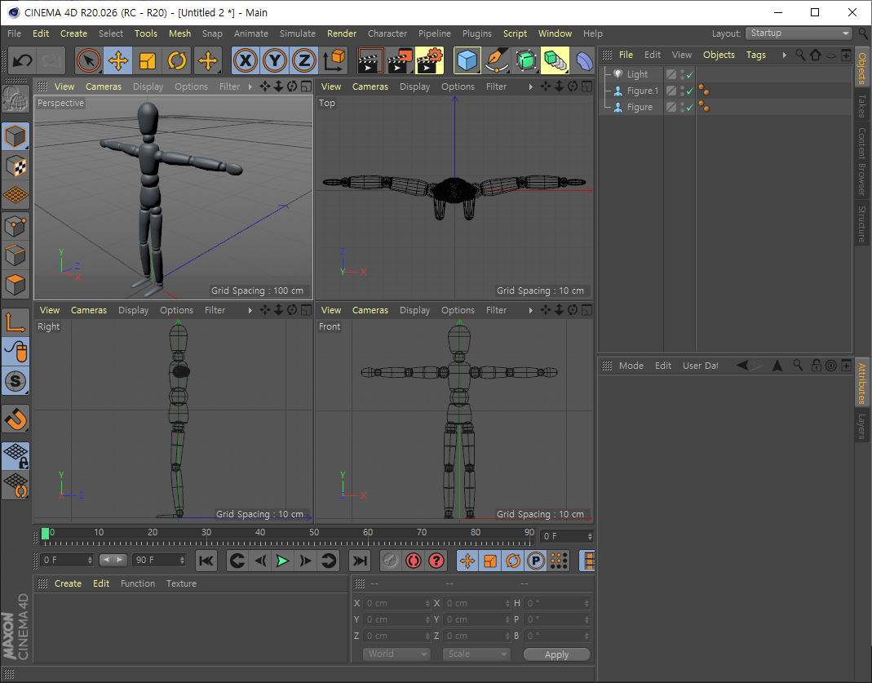Open Layout Startup dropdown

(799, 33)
